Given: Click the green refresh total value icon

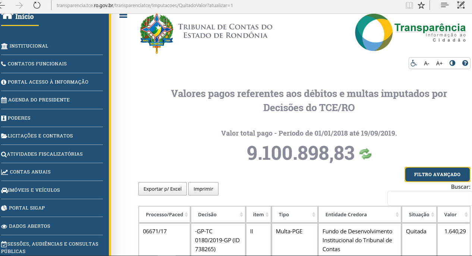Looking at the screenshot, I should pos(365,154).
